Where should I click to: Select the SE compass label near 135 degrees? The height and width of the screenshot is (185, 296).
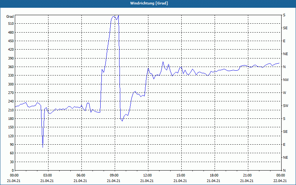[285, 132]
